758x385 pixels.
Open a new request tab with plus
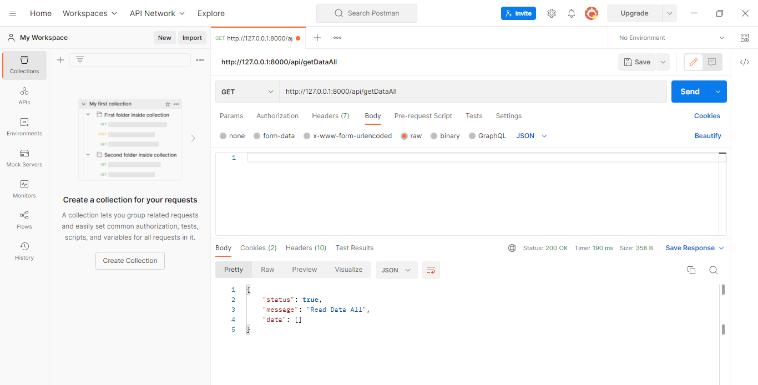pyautogui.click(x=317, y=38)
